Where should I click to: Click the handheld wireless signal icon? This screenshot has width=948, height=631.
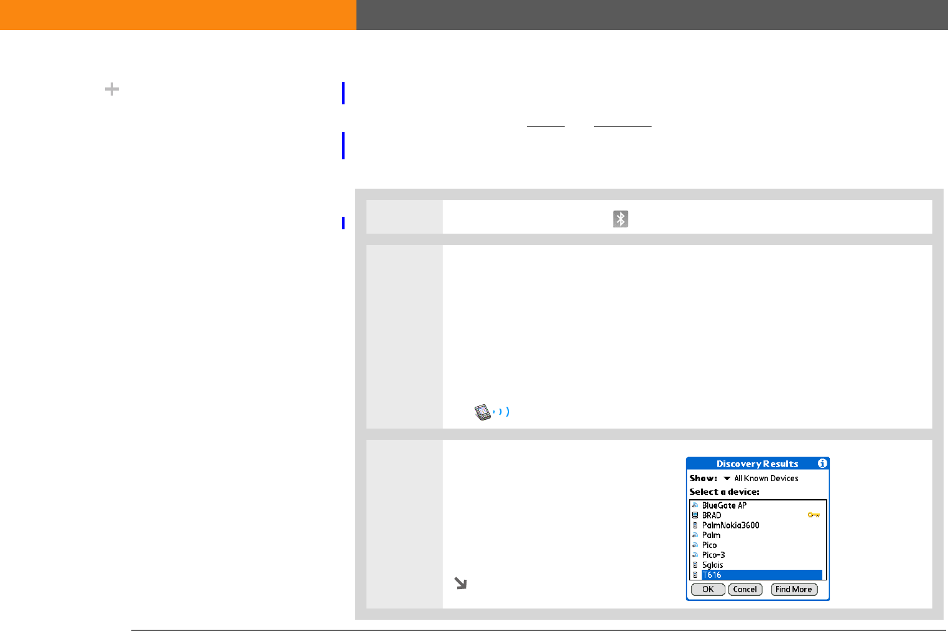[x=492, y=412]
